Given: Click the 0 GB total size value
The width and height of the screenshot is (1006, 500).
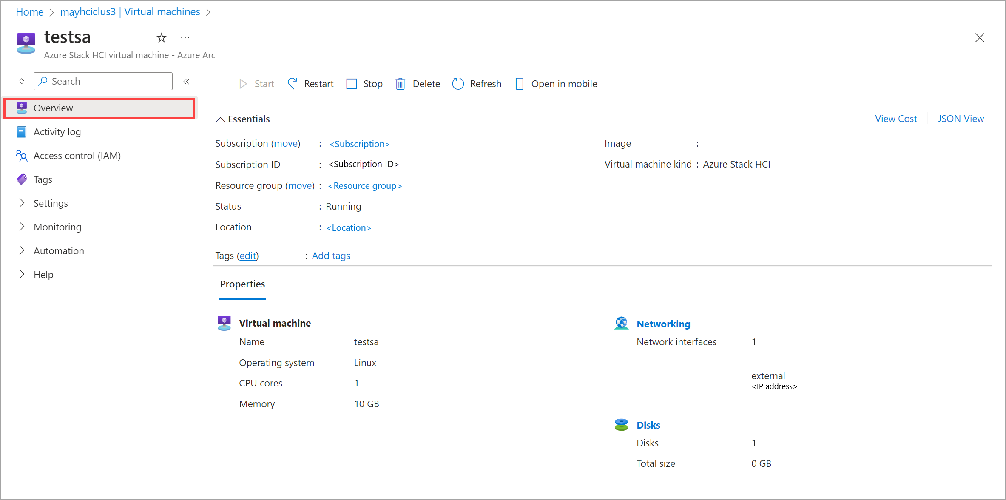Looking at the screenshot, I should pos(761,463).
